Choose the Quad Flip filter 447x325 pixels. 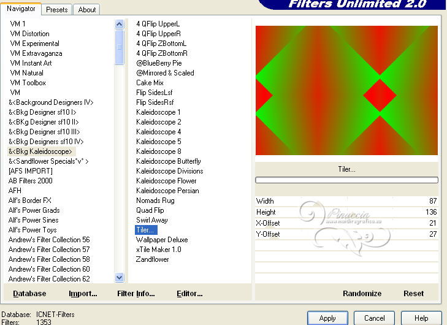[150, 210]
